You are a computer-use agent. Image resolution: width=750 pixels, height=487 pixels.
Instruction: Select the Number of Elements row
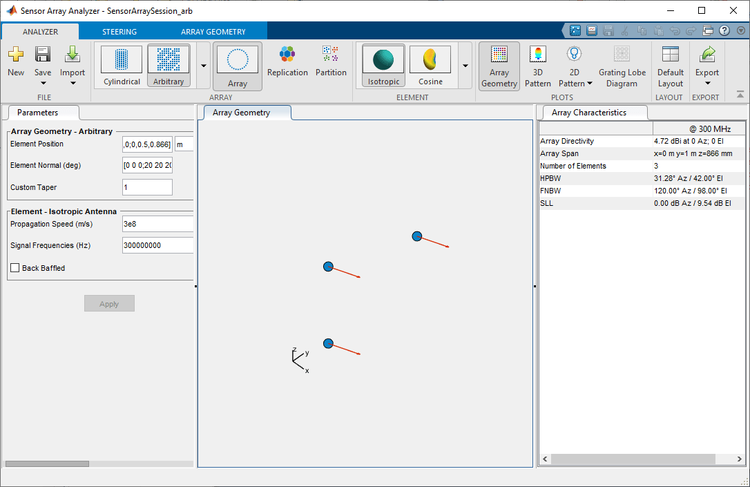coord(642,166)
